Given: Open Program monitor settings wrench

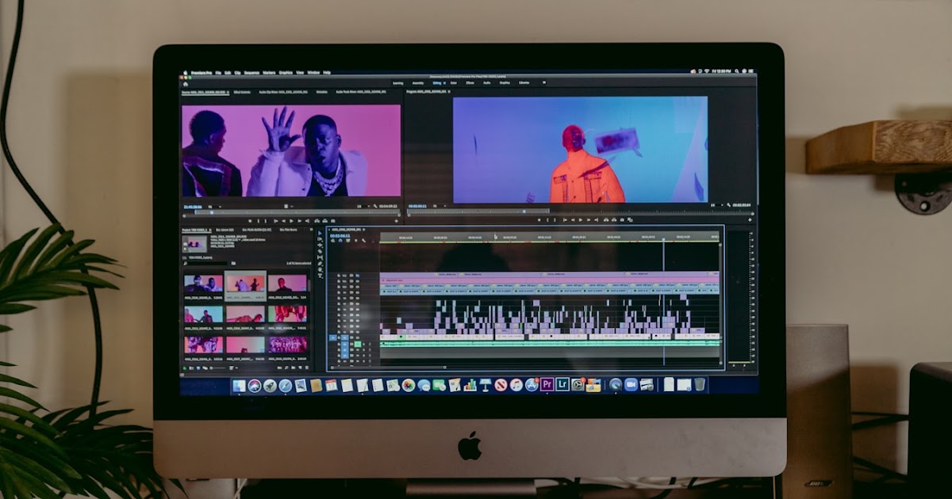Looking at the screenshot, I should point(727,206).
